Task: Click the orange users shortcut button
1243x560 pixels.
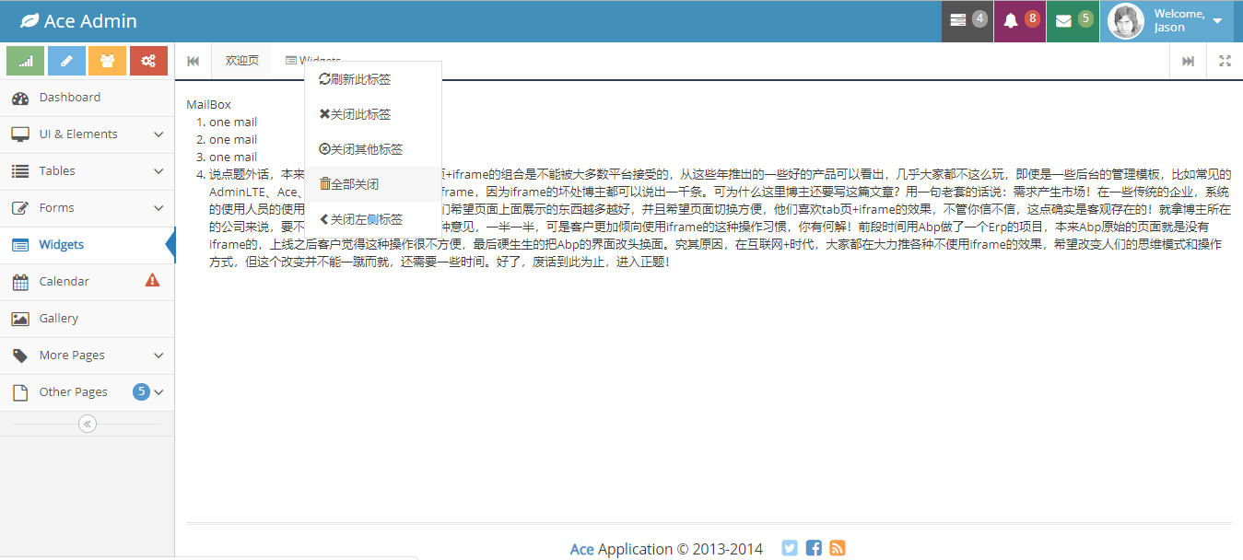Action: 108,61
